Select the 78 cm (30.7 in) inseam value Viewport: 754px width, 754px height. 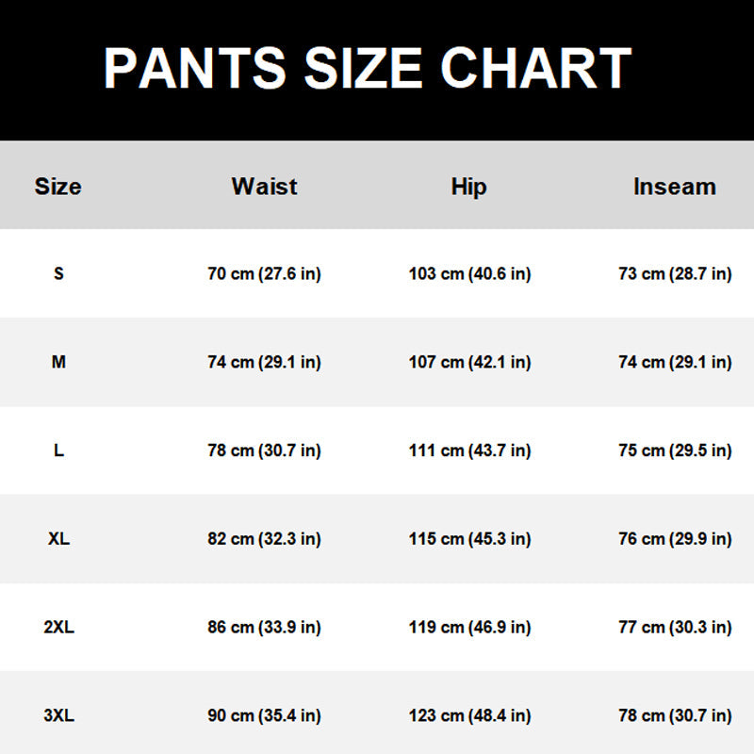[x=675, y=716]
